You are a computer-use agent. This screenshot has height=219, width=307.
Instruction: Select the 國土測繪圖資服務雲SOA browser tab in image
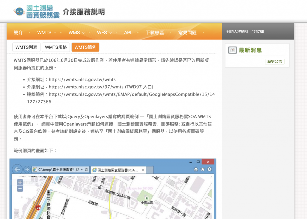[x=118, y=170]
